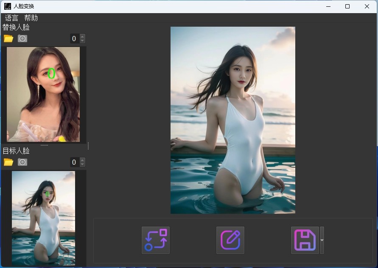The width and height of the screenshot is (378, 268).
Task: Open the 帮助 menu
Action: click(31, 18)
